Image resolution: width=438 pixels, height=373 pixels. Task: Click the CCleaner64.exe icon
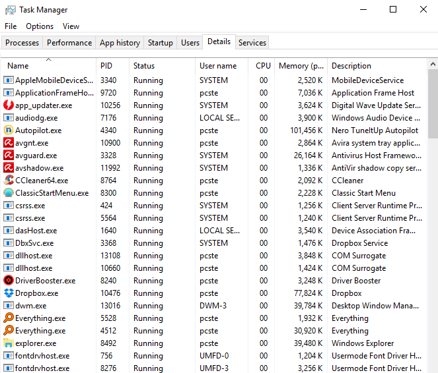point(9,181)
